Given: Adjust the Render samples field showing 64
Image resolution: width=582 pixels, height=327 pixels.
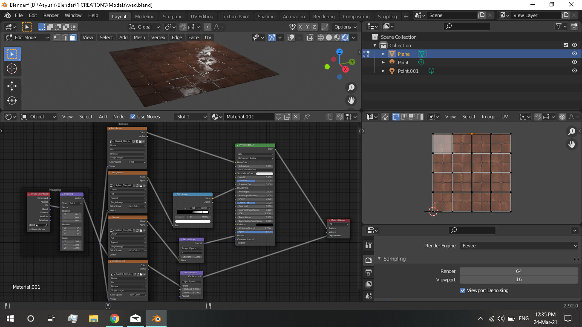Looking at the screenshot, I should click(519, 271).
